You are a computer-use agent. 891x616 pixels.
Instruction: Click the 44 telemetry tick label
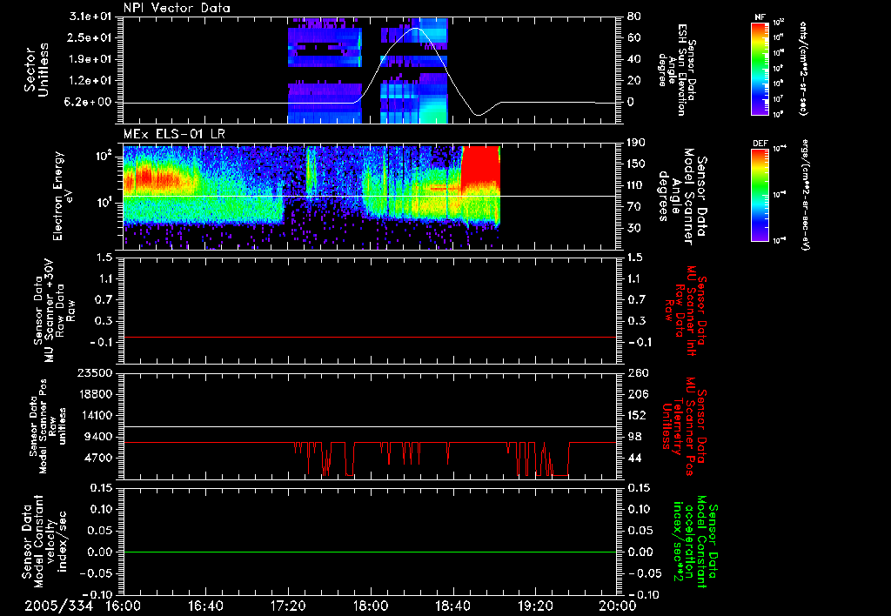click(633, 458)
